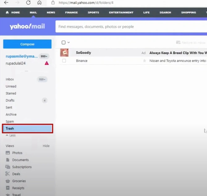Open the LIFE navigation tab
This screenshot has height=196, width=207.
(x=146, y=12)
